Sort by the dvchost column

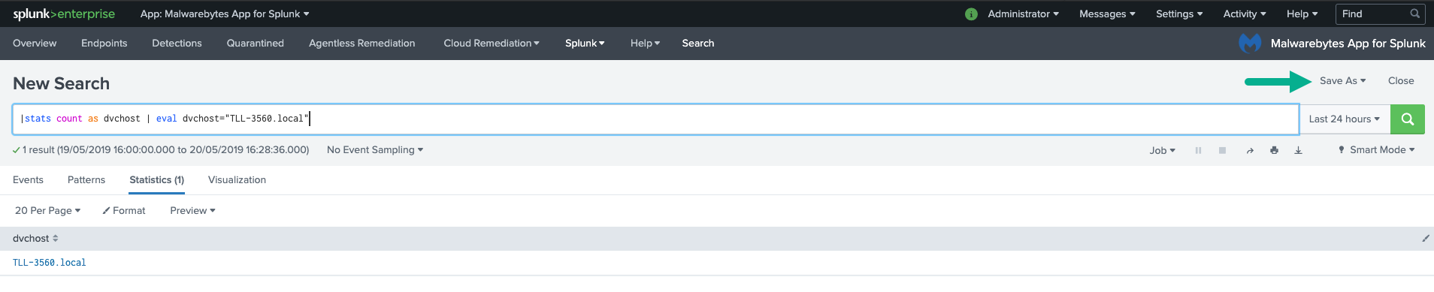pos(35,239)
